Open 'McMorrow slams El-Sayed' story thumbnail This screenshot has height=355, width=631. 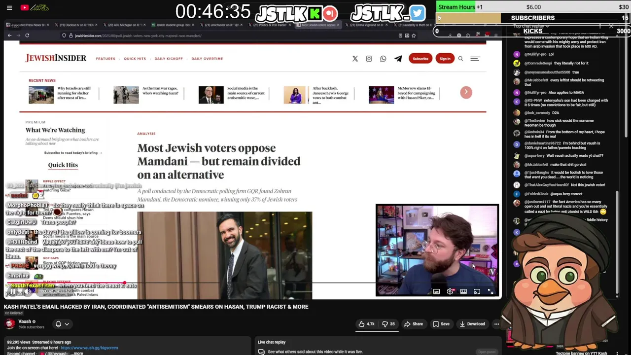[381, 95]
